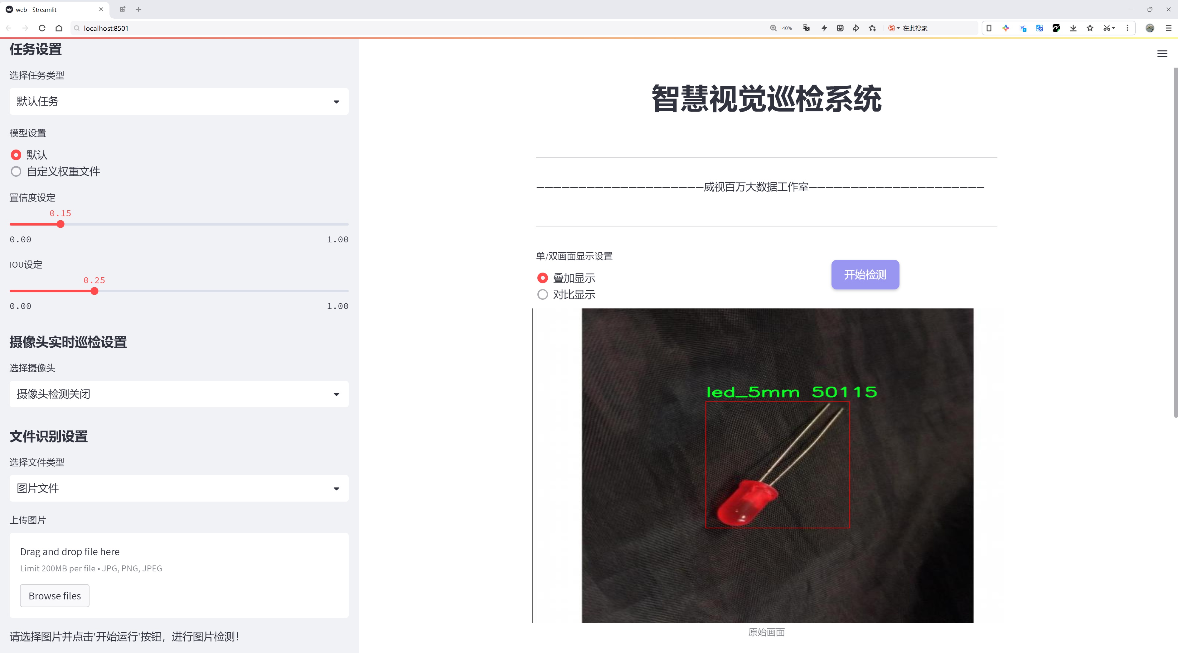The image size is (1178, 653).
Task: Click the 开始检测 button
Action: (x=865, y=274)
